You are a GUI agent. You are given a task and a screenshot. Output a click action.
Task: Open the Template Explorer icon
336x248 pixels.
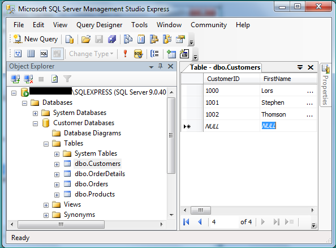[x=167, y=39]
